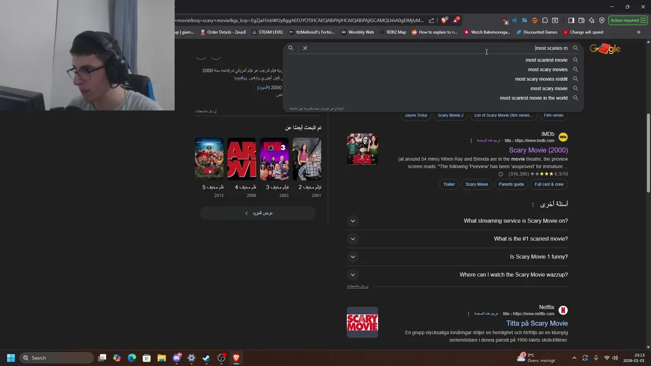Open more options dots for Netflix result
Screen dimensions: 651x366
pyautogui.click(x=469, y=314)
